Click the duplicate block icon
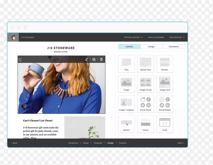This screenshot has width=213, height=165. 94,59
